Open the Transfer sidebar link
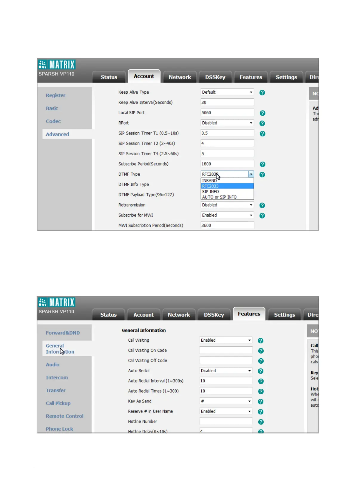This screenshot has height=502, width=355. tap(55, 390)
